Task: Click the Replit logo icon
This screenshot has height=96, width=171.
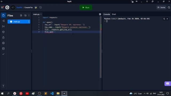Action: coord(7,7)
